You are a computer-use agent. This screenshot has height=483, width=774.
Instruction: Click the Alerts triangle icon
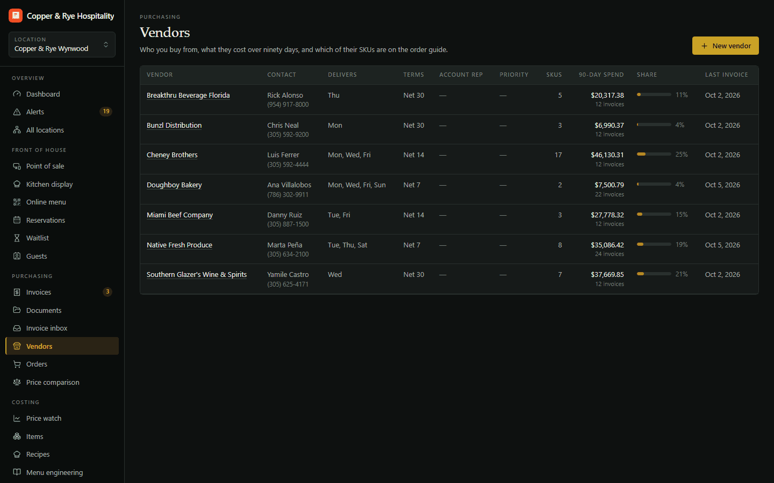[17, 112]
